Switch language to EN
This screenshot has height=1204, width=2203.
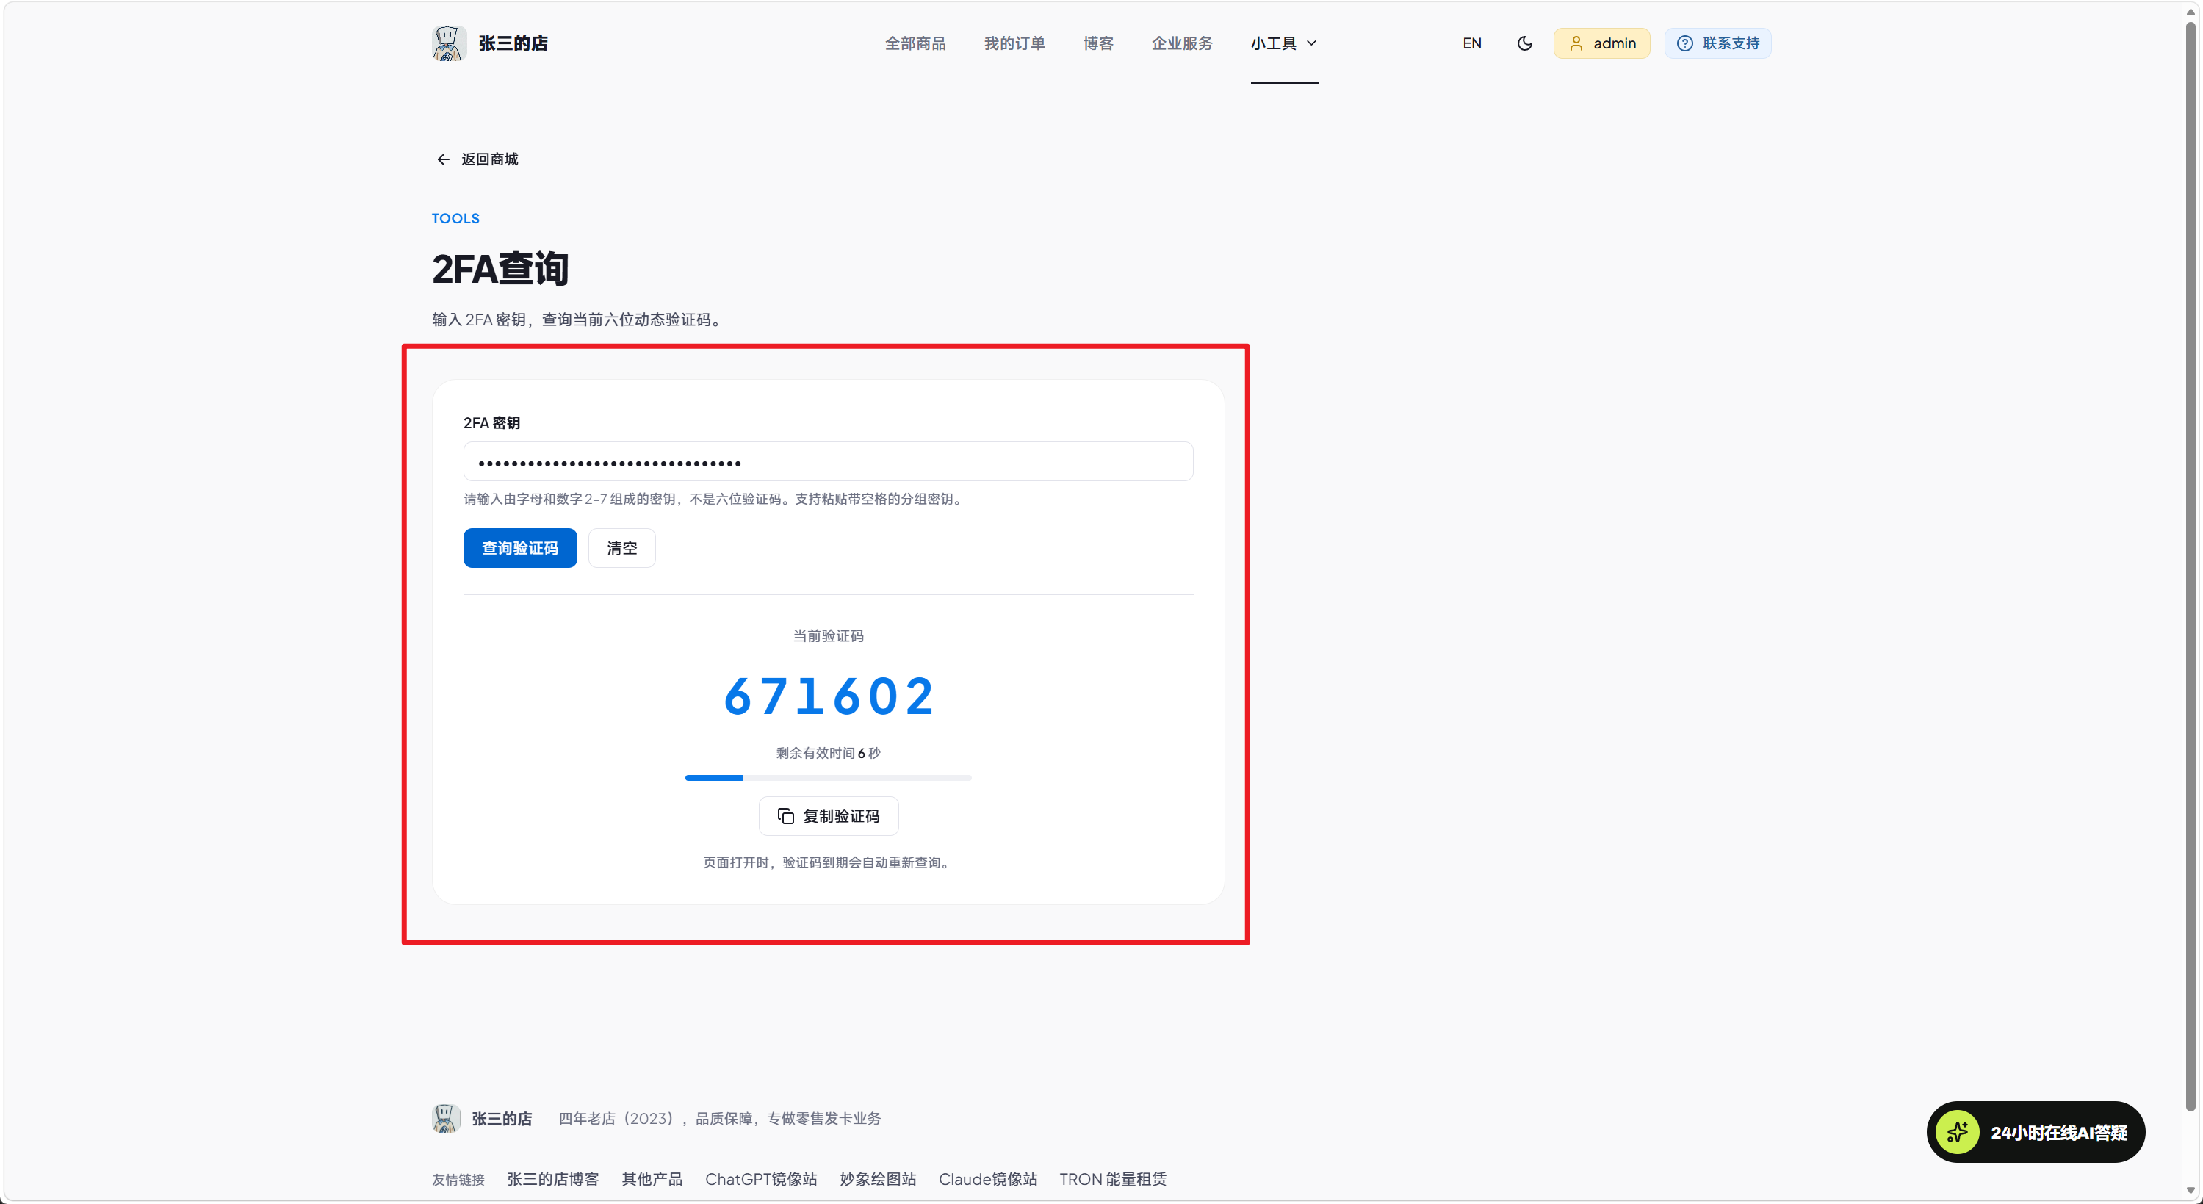1471,43
